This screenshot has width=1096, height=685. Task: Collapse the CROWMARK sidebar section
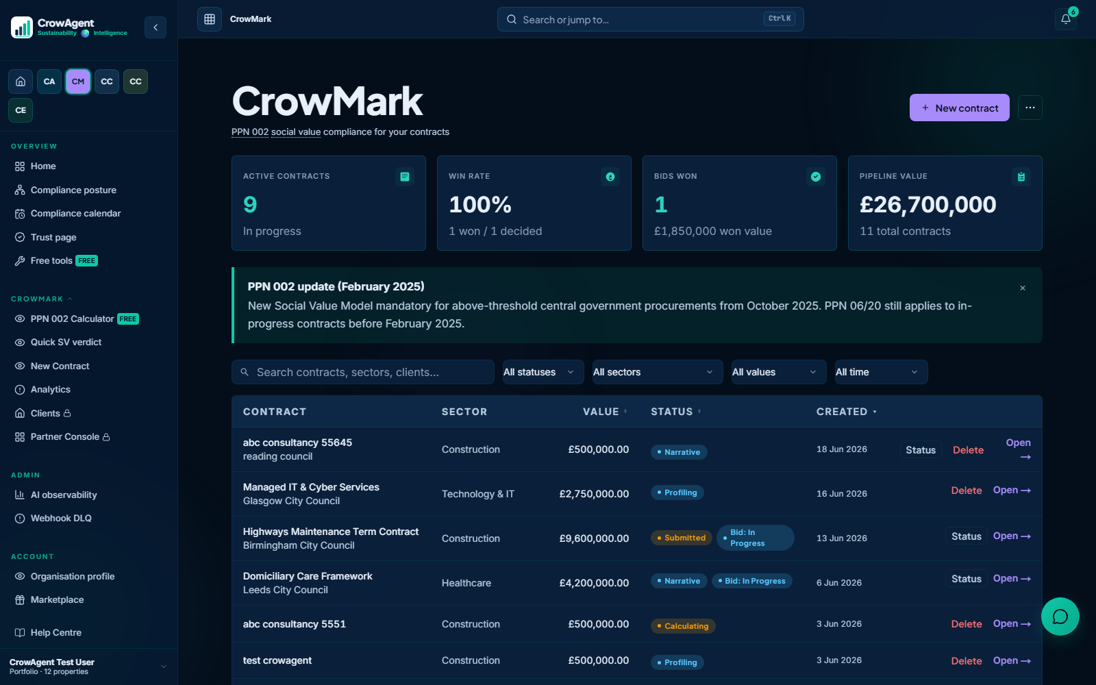tap(42, 299)
